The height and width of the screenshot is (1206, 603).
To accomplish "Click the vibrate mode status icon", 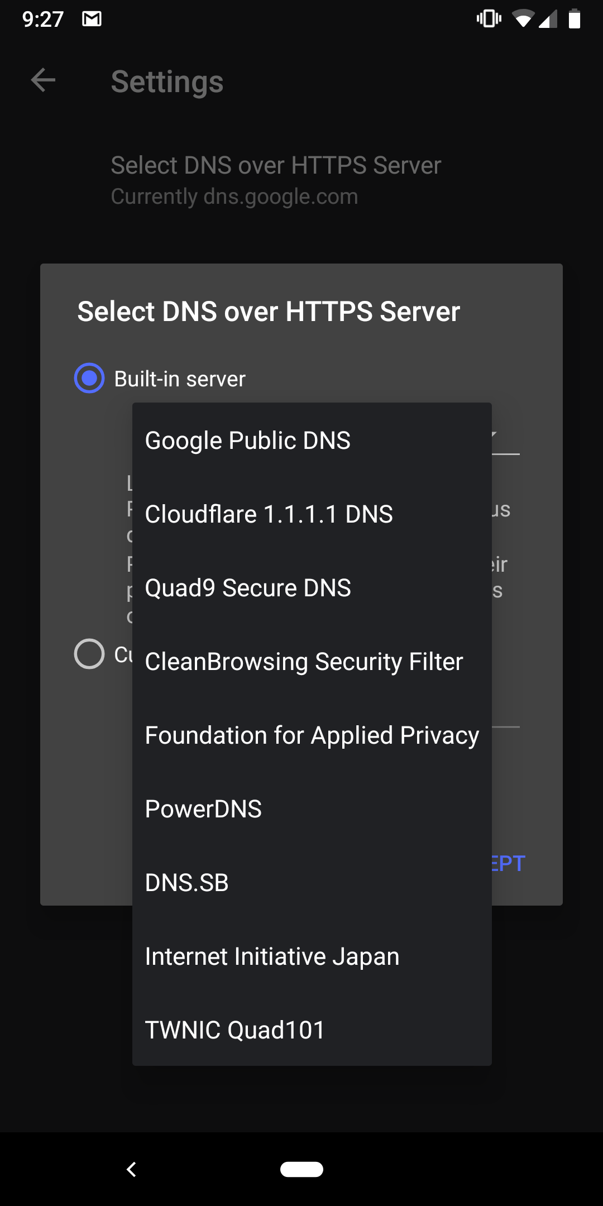I will tap(487, 20).
